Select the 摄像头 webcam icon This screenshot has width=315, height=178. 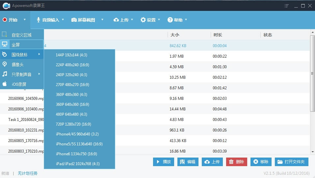(5, 64)
